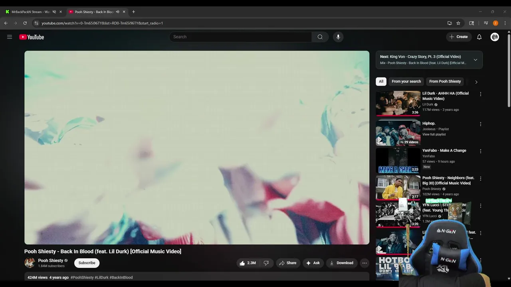
Task: Open YsnFabo Make A Change thumbnail
Action: (x=398, y=161)
